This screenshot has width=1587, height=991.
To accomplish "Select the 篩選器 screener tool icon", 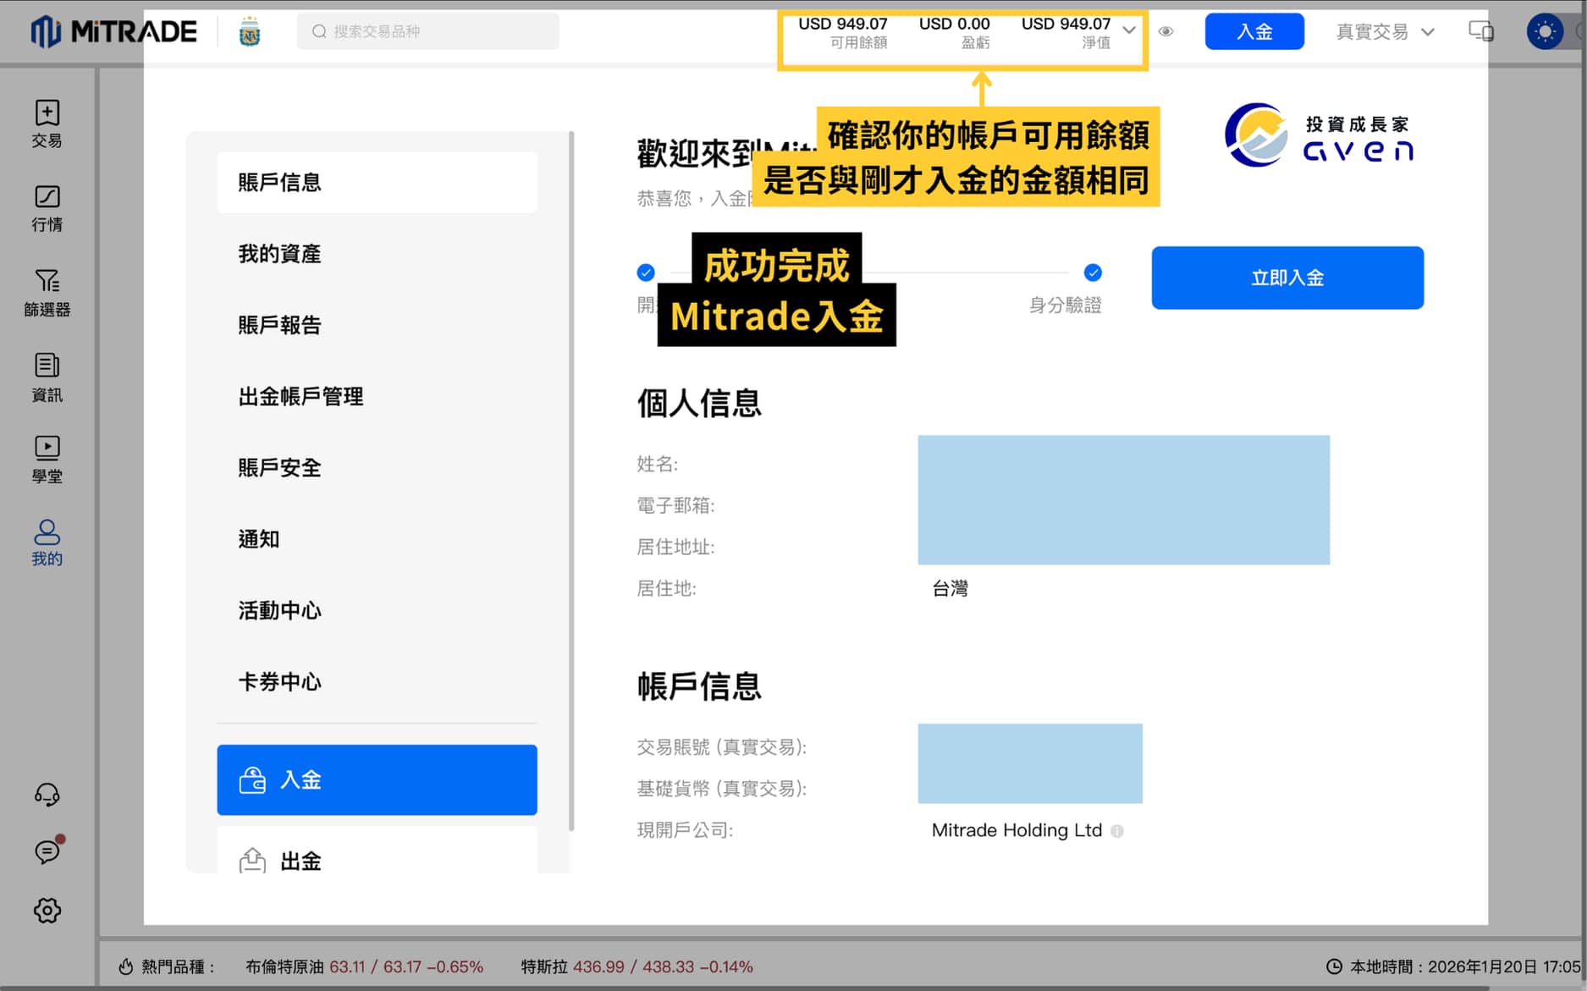I will (47, 292).
